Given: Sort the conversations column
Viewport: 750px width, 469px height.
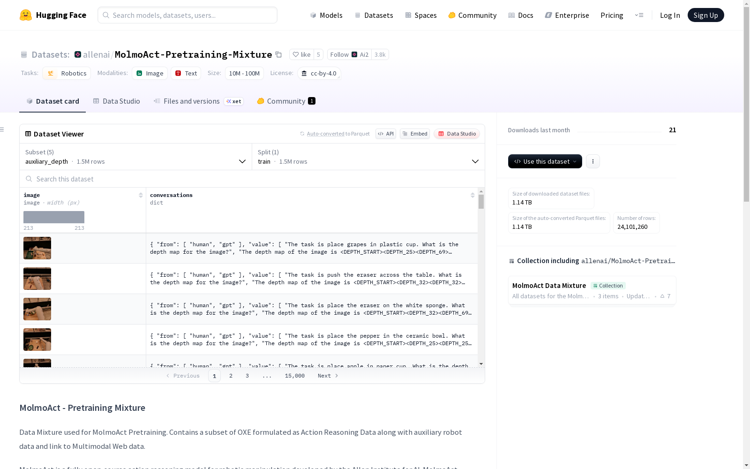Looking at the screenshot, I should click(472, 195).
